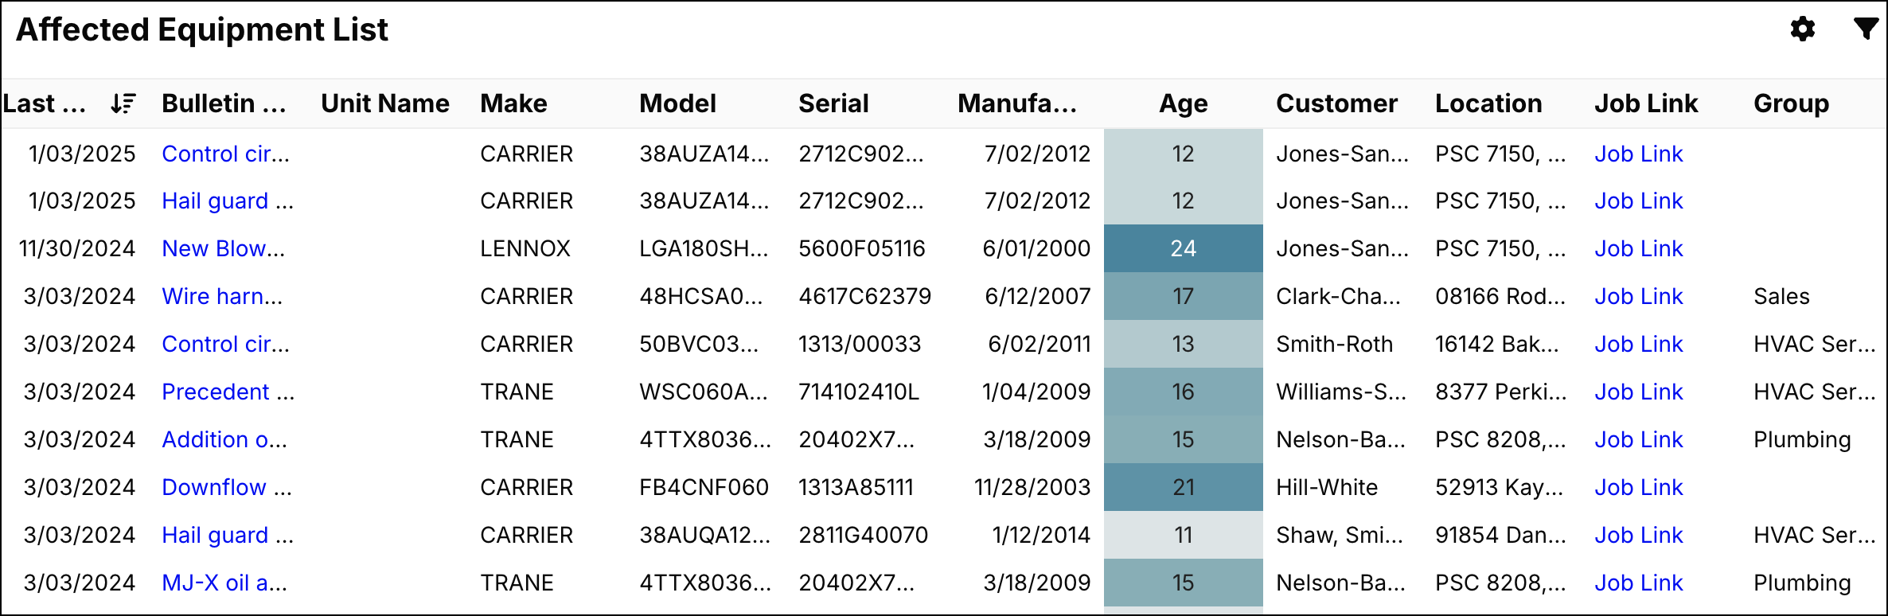Image resolution: width=1888 pixels, height=616 pixels.
Task: Open the Wire harn... bulletin link
Action: tap(222, 296)
